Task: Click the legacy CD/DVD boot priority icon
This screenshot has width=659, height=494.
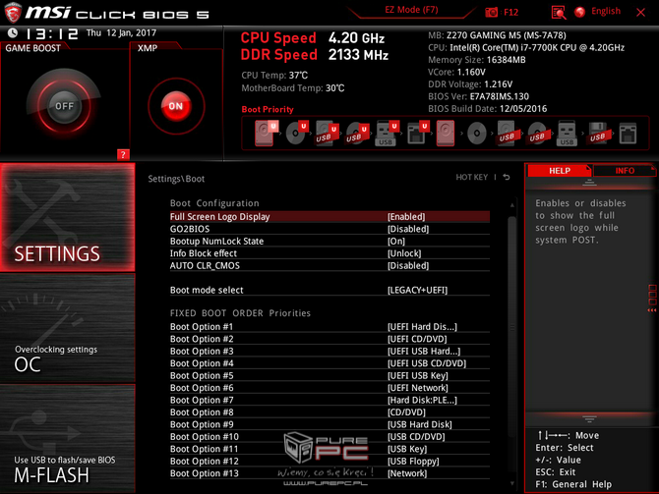Action: 477,134
